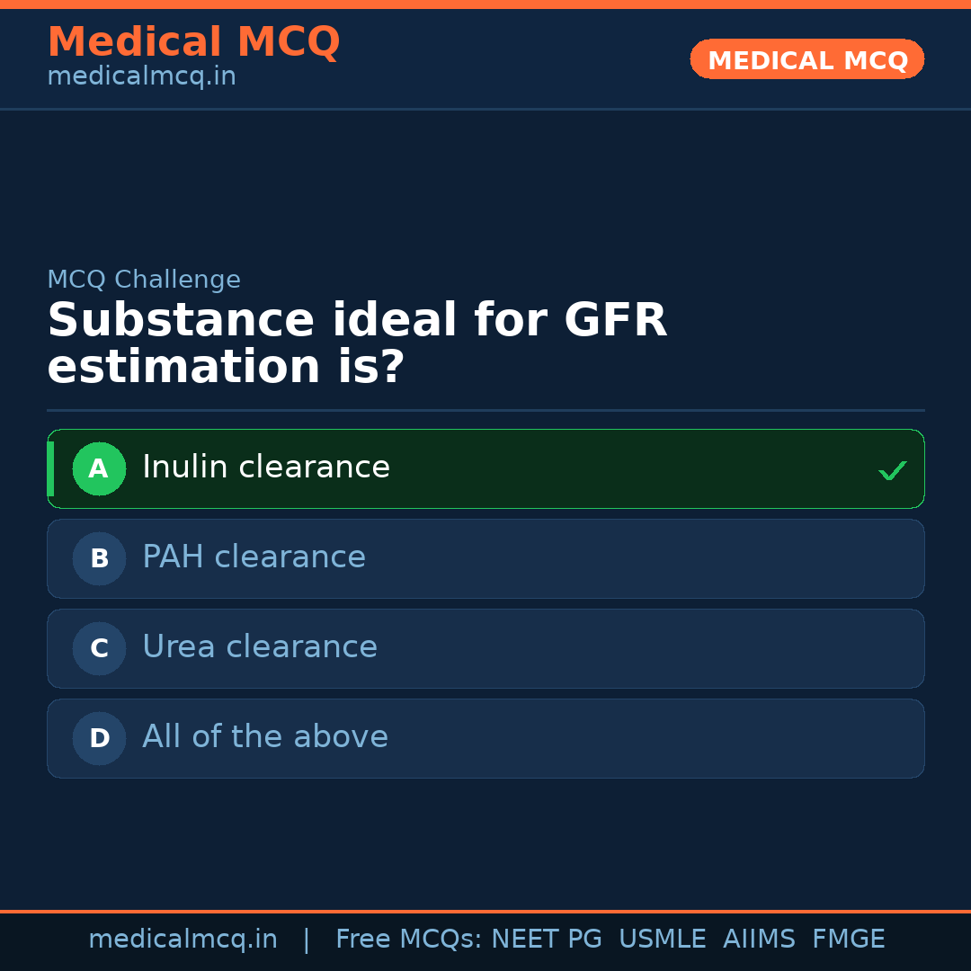
Task: Click the orange MEDICAL MCQ badge
Action: [x=807, y=59]
